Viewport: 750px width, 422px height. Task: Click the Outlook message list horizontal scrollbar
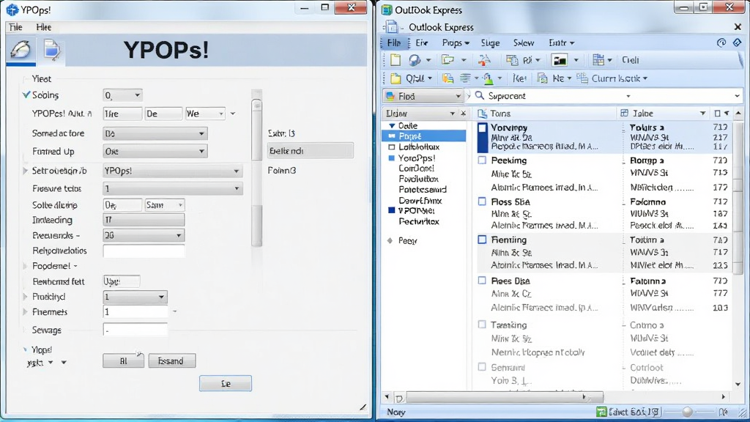pos(505,396)
